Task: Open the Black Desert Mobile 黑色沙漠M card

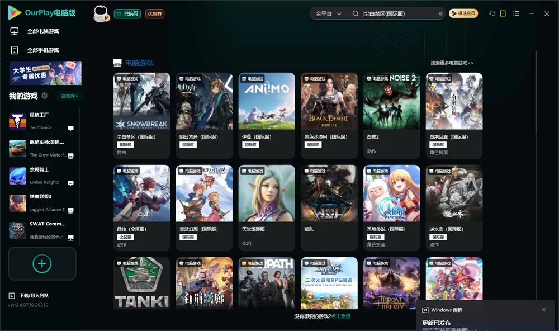Action: tap(329, 116)
